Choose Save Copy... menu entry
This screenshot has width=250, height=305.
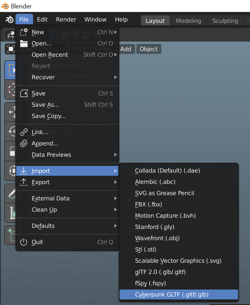tap(67, 116)
